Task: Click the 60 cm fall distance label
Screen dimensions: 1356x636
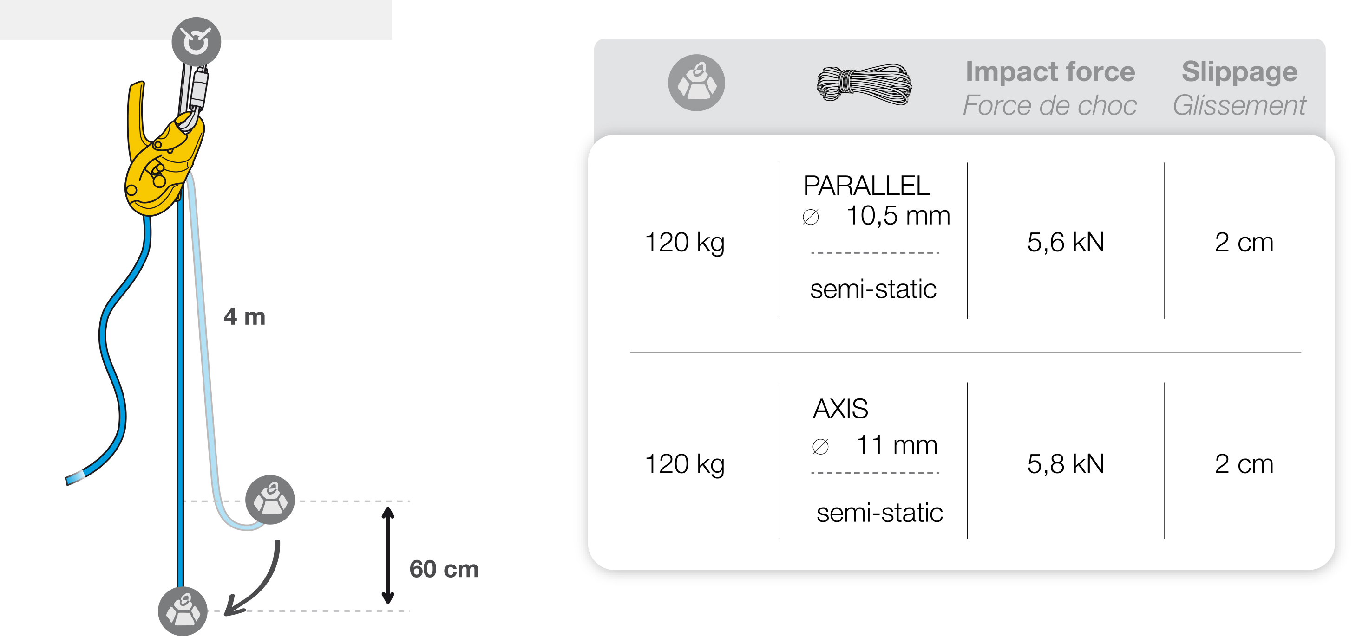Action: 444,569
